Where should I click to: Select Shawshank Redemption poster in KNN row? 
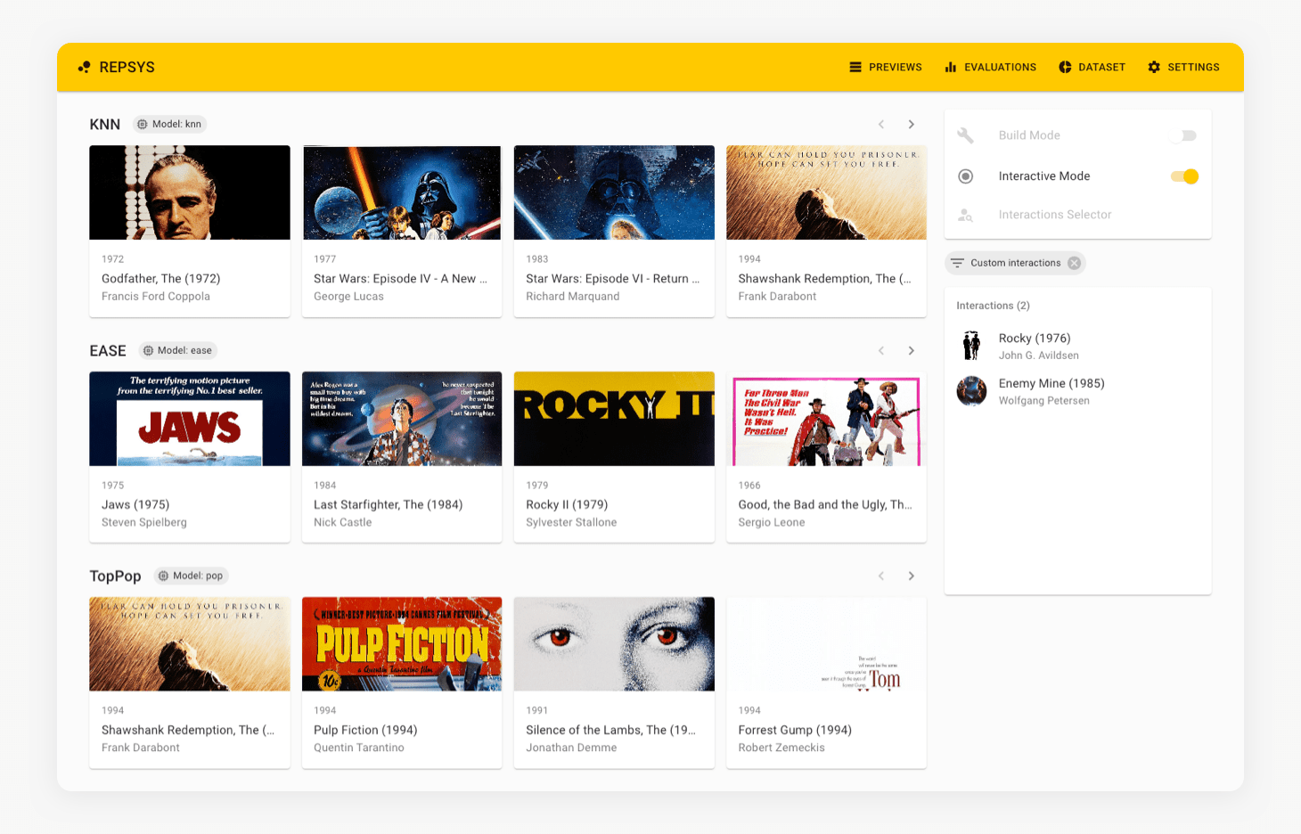click(x=826, y=192)
